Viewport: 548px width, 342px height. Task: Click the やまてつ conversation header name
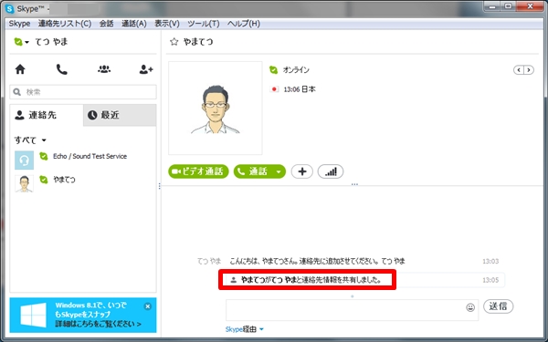point(198,42)
